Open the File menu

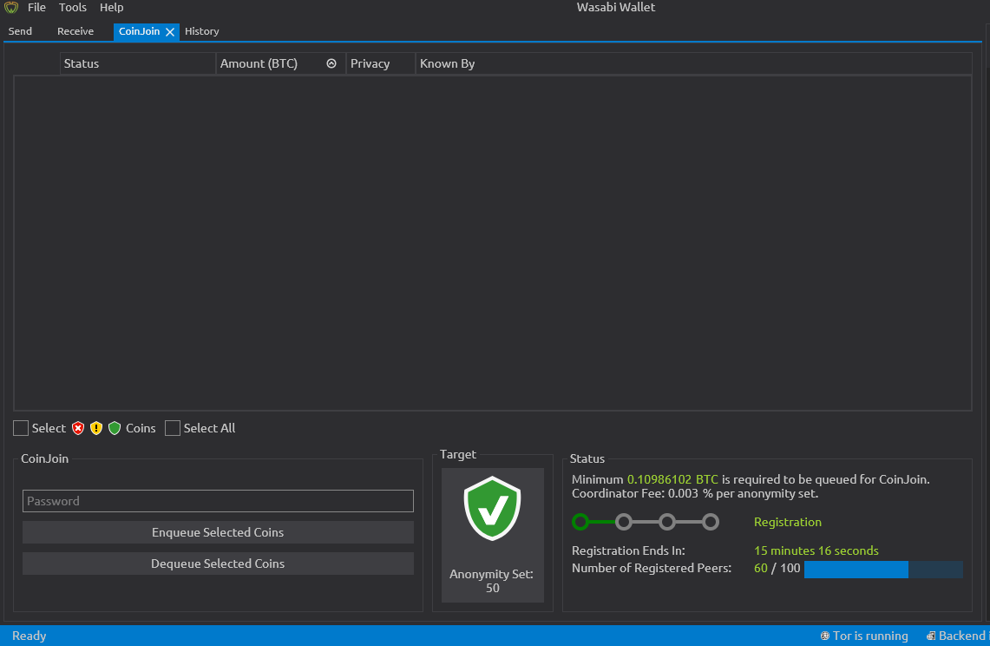tap(36, 8)
